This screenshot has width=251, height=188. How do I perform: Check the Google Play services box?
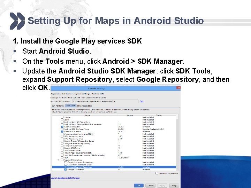click(x=62, y=146)
